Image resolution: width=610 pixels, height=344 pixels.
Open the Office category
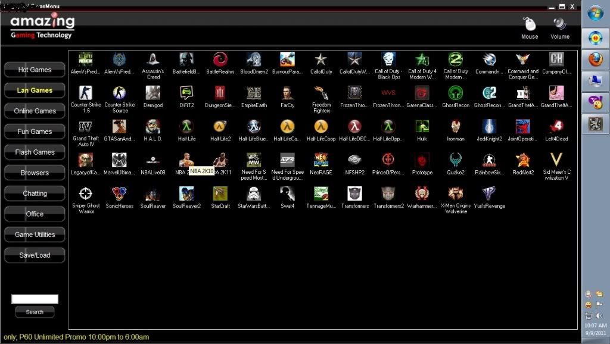pyautogui.click(x=35, y=214)
